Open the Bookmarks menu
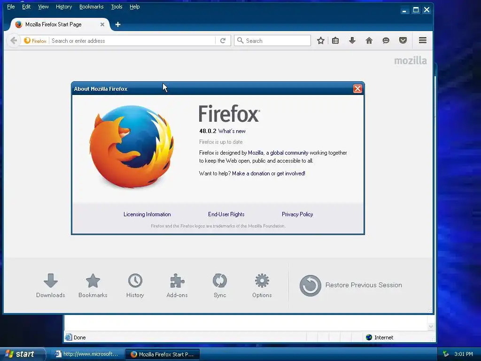481x361 pixels. click(92, 7)
